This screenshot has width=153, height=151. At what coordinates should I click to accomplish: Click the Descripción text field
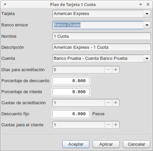click(x=102, y=47)
